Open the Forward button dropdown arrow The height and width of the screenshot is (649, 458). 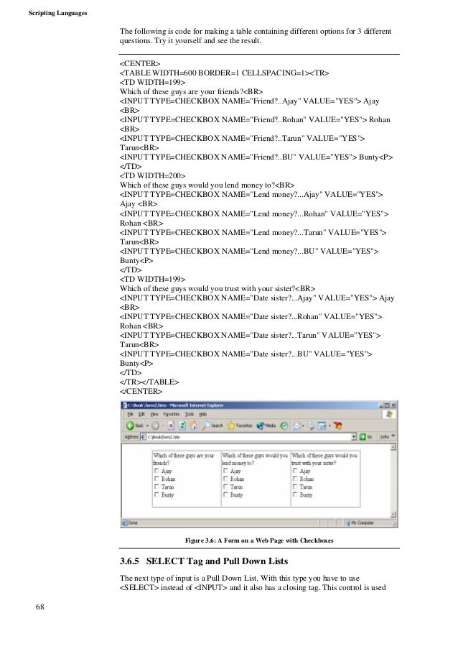pos(163,426)
